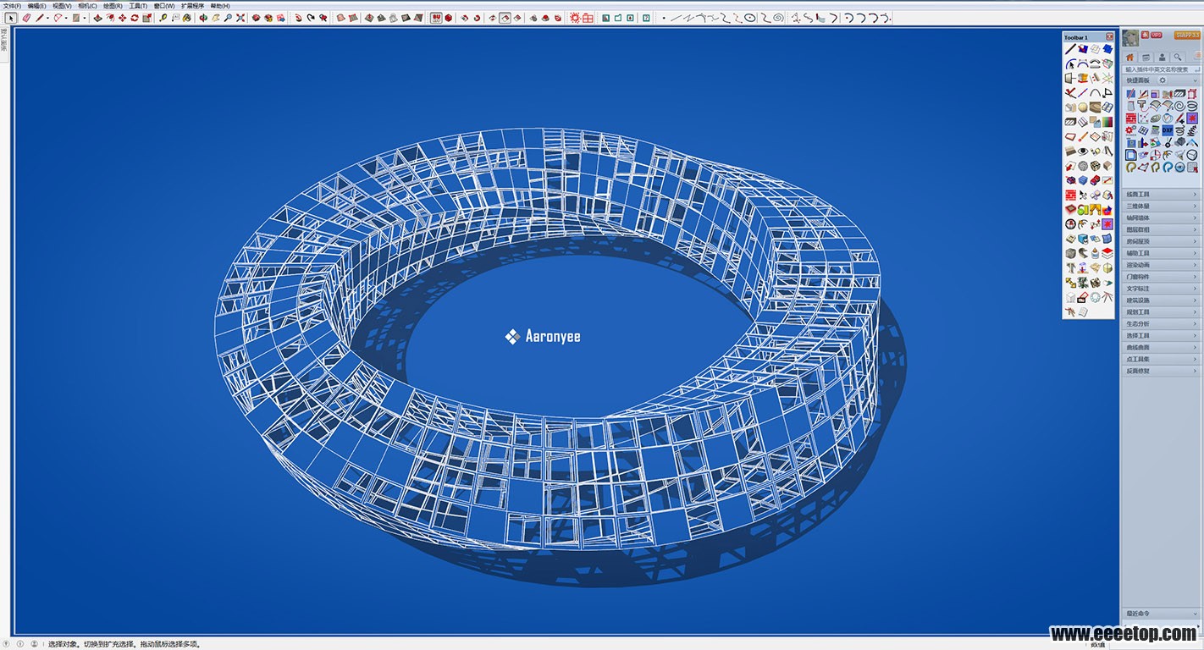Click the sun shadow settings icon
Viewport: 1204px width, 650px height.
pyautogui.click(x=575, y=18)
